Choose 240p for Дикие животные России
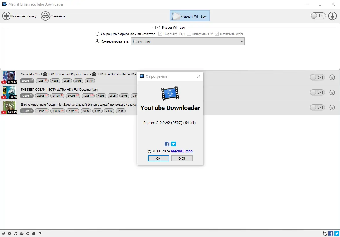340x237 pixels. pyautogui.click(x=109, y=111)
